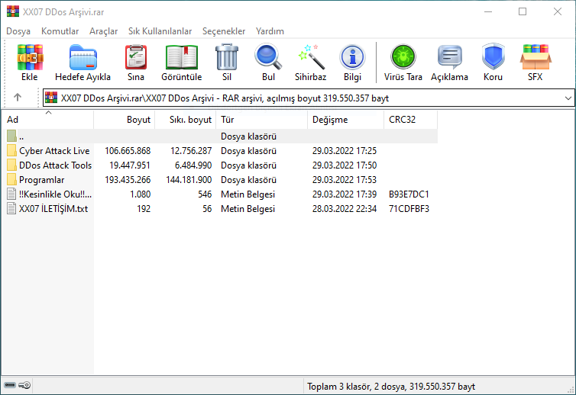Screen dimensions: 576x395
Task: Click the parent folder '..' icon
Action: pyautogui.click(x=11, y=136)
